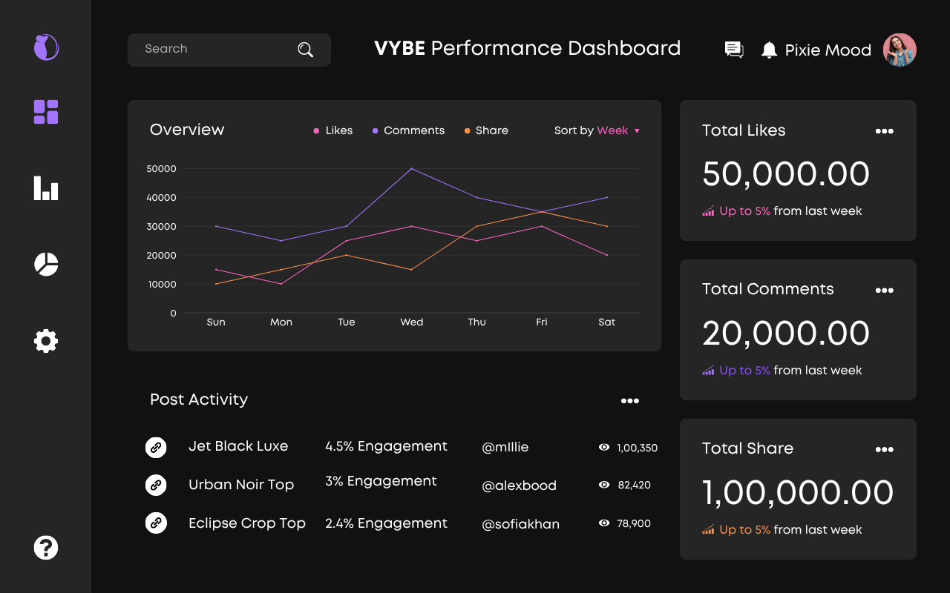
Task: Click the pink rising trend indicator on Total Likes
Action: click(707, 211)
